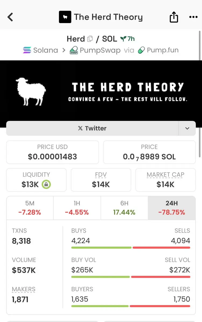
Task: Click the green liquidity lock icon
Action: 46,184
